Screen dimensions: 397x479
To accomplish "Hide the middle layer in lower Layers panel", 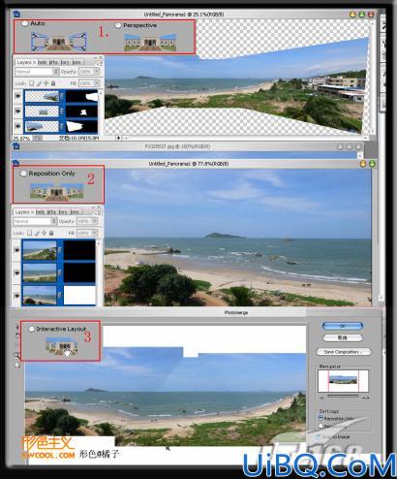I will [x=16, y=273].
